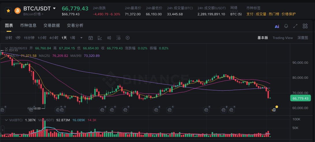Expand the left side panel arrow
This screenshot has height=142, width=315.
tap(2, 130)
